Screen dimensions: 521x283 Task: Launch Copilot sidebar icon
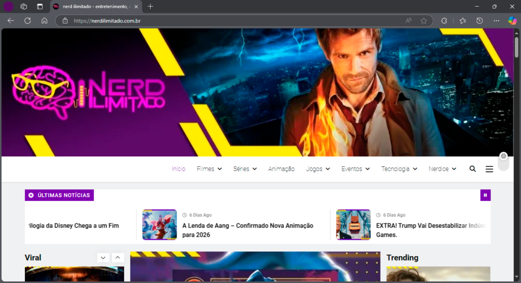tap(512, 21)
